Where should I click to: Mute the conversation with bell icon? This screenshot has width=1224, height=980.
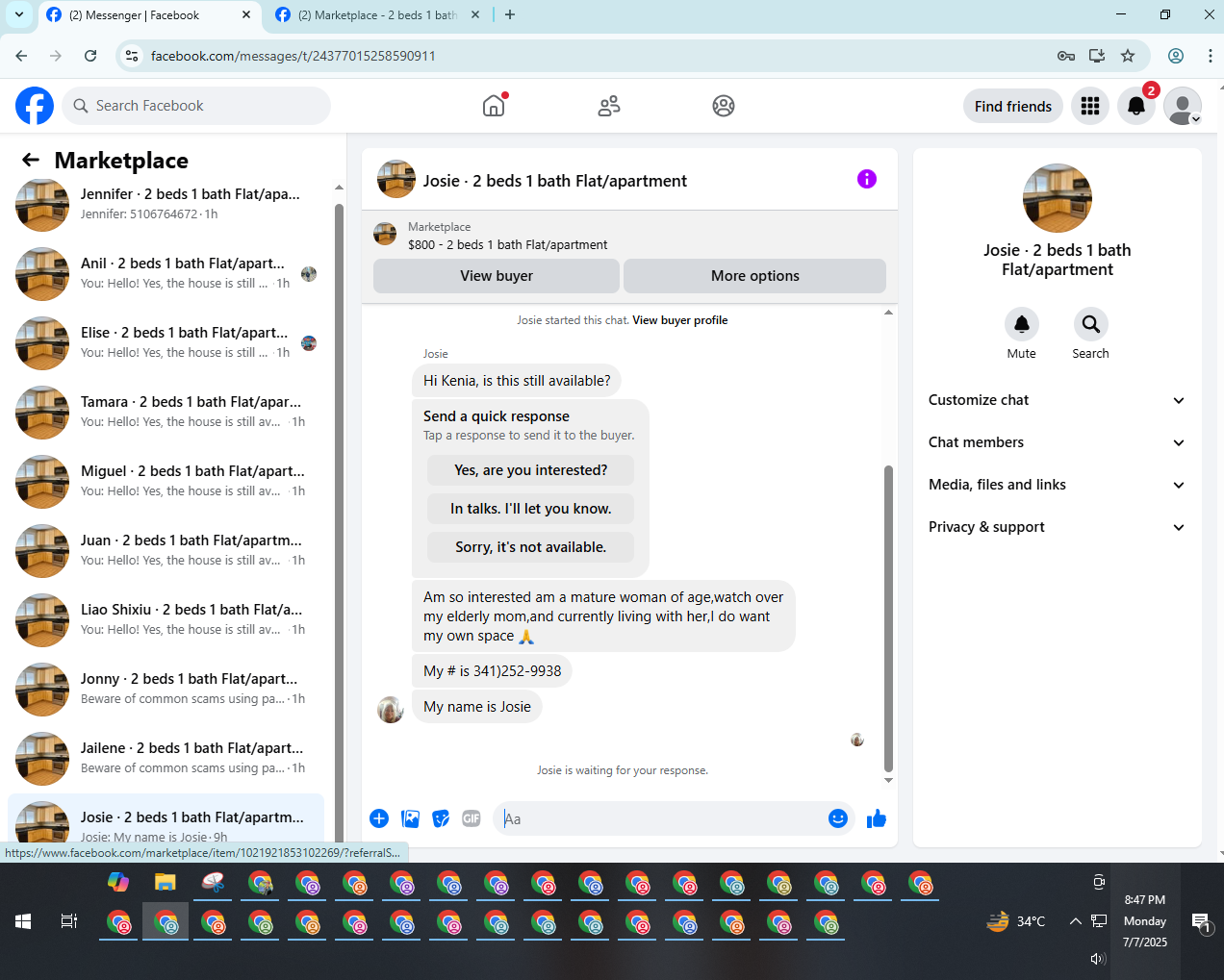(1022, 324)
